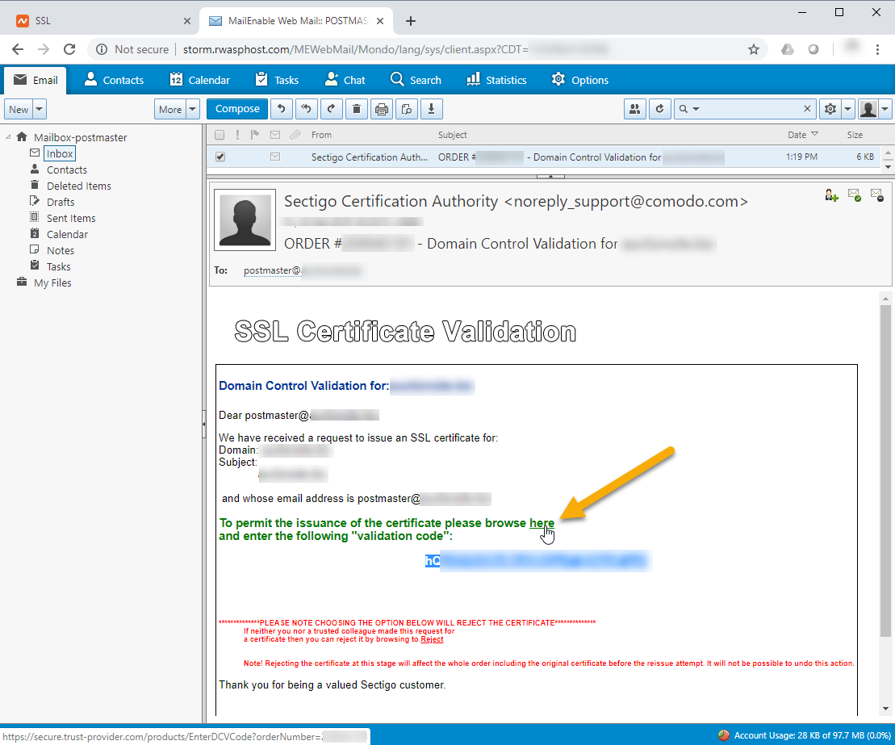Expand search options dropdown
Viewport: 895px width, 745px height.
pyautogui.click(x=696, y=109)
